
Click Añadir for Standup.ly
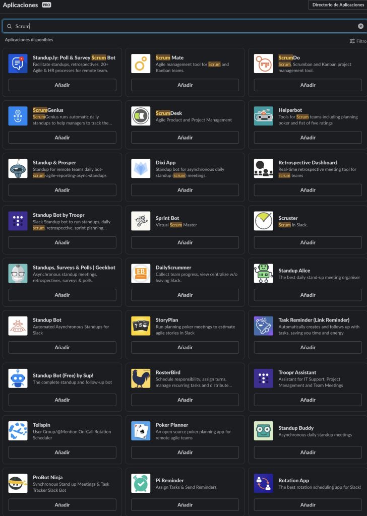(62, 85)
